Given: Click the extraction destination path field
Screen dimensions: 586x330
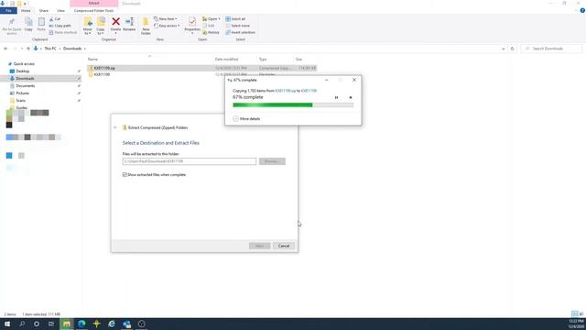Looking at the screenshot, I should 190,161.
